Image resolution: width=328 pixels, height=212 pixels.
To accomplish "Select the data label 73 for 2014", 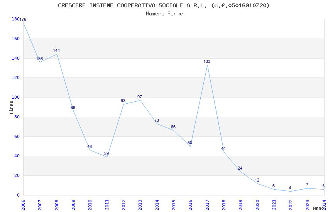I will coord(157,120).
